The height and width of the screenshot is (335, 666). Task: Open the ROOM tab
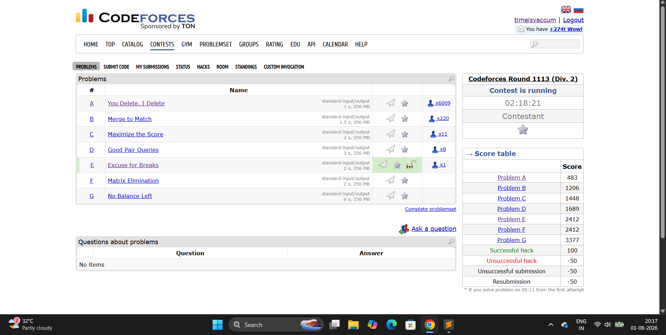point(222,67)
